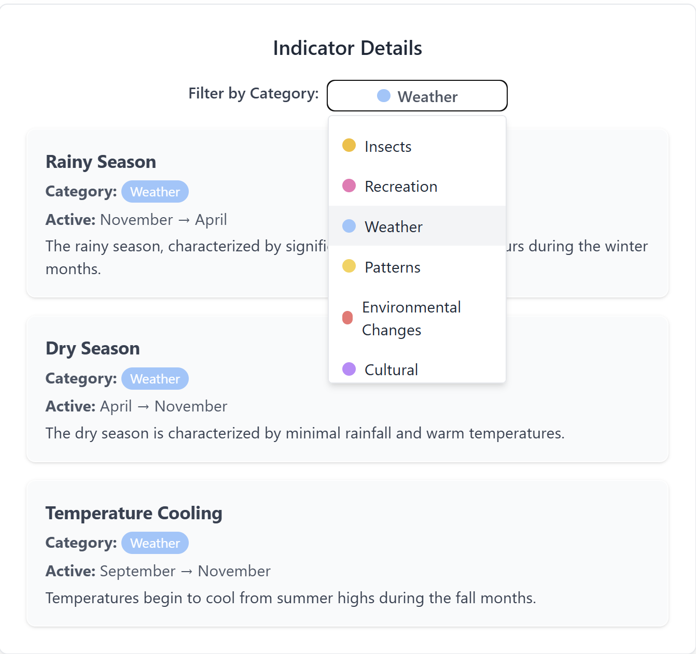Click the Rainy Season card title
This screenshot has height=654, width=696.
coord(101,162)
